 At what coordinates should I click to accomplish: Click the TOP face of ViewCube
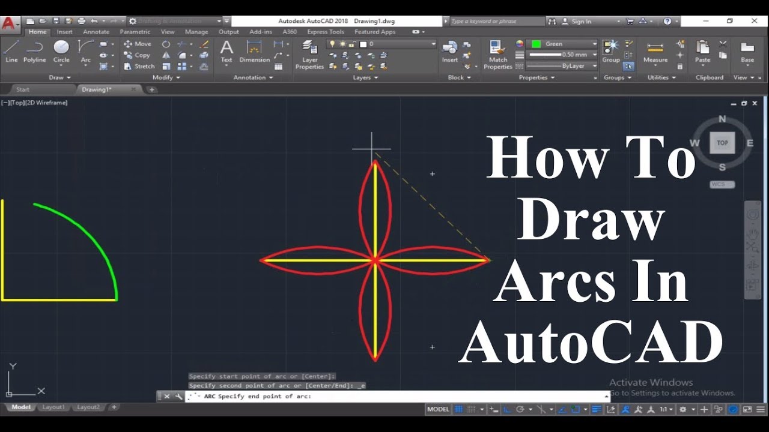[x=722, y=143]
